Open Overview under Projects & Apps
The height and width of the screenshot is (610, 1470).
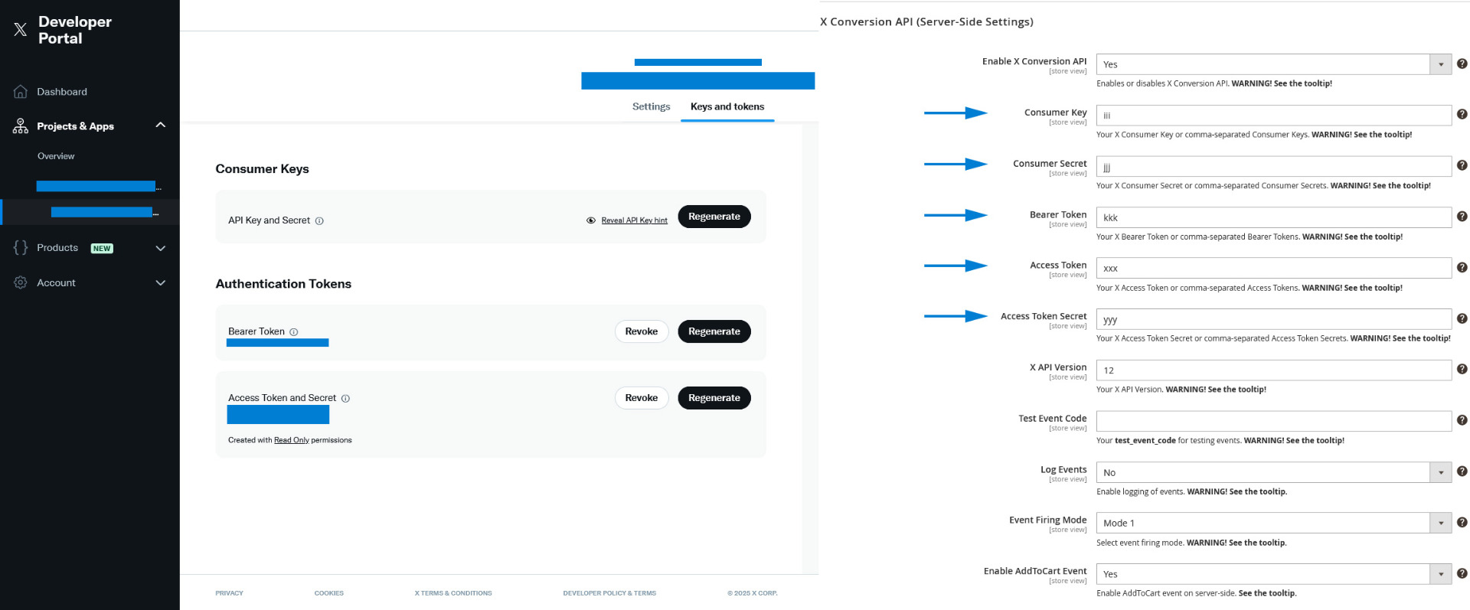[56, 156]
